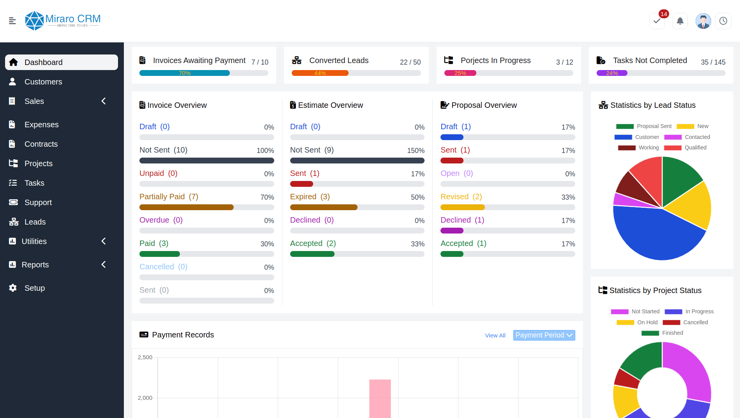The height and width of the screenshot is (418, 740).
Task: Click the 44% converted leads progress bar
Action: (x=320, y=73)
